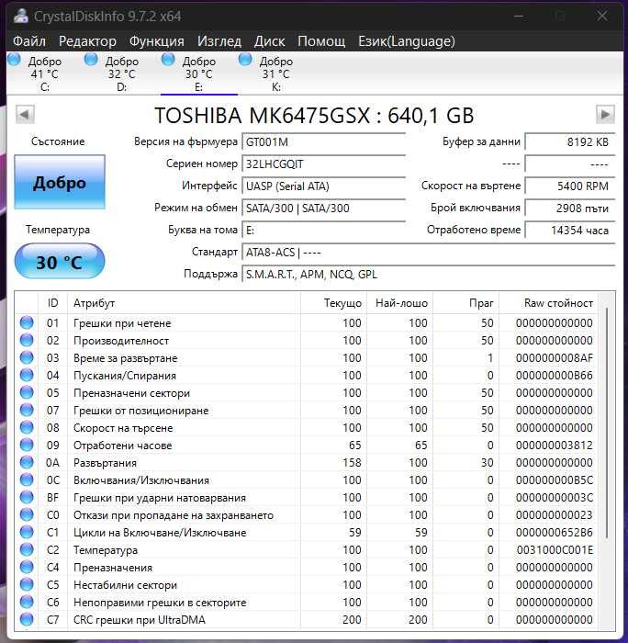This screenshot has width=628, height=643.
Task: Open the Помощ menu
Action: click(321, 41)
